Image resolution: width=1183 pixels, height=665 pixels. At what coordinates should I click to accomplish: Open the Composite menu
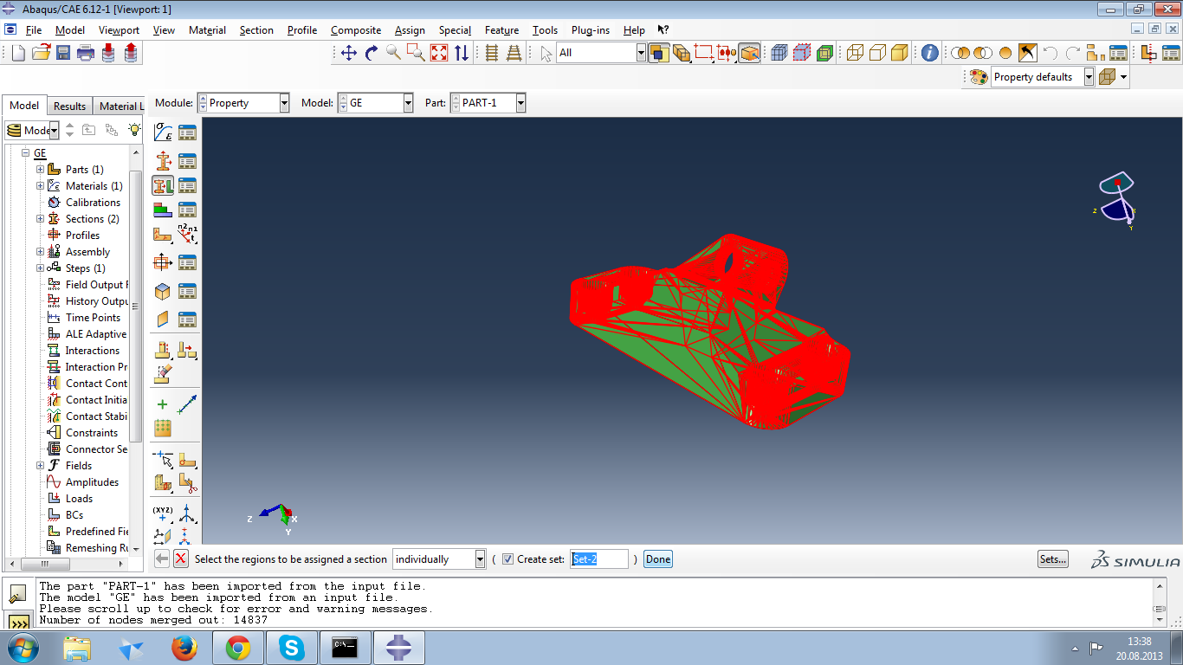click(355, 30)
